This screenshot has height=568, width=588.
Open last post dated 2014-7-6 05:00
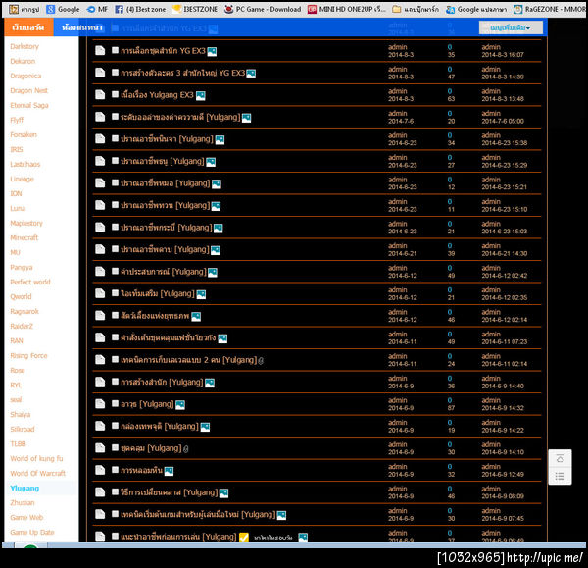503,121
